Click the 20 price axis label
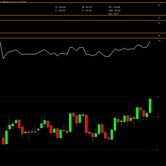Viewport: 166px width, 166px height. (159, 36)
